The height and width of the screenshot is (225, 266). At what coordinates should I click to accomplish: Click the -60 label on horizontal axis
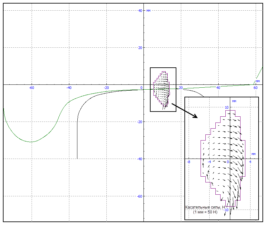pyautogui.click(x=32, y=88)
